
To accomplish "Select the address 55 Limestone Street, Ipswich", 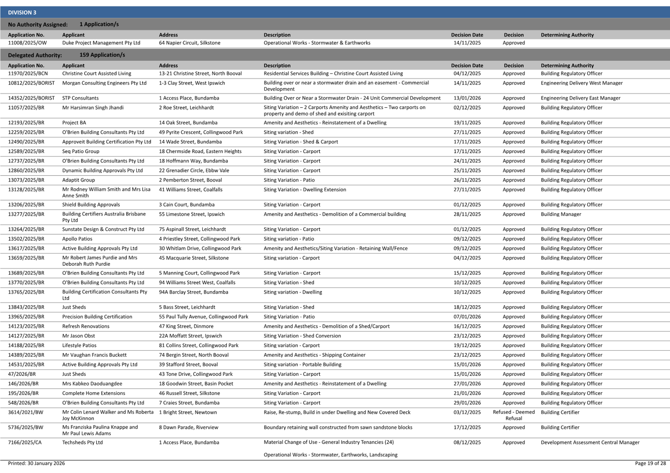I will coord(192,214).
